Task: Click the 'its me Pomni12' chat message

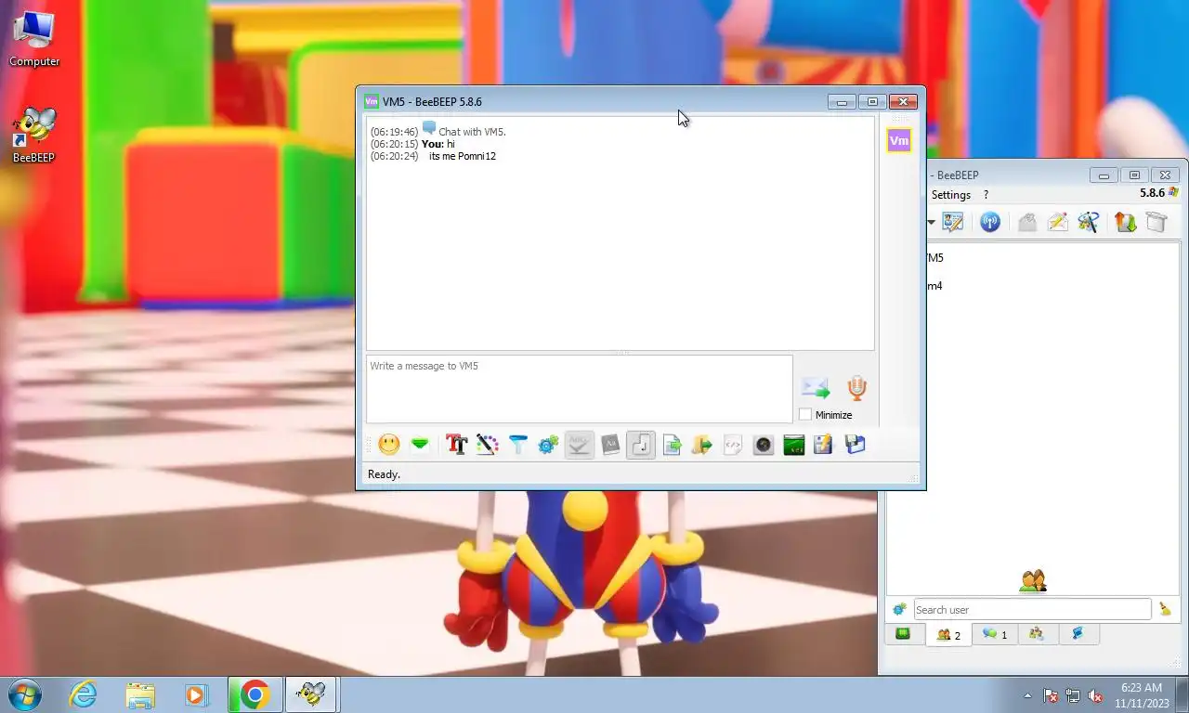Action: [x=463, y=156]
